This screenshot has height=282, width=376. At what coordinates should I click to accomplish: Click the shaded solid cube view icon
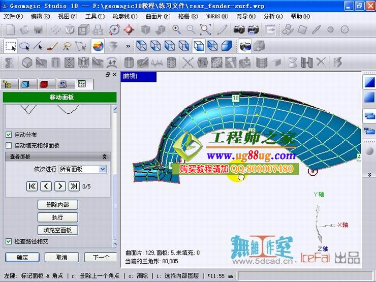click(227, 46)
